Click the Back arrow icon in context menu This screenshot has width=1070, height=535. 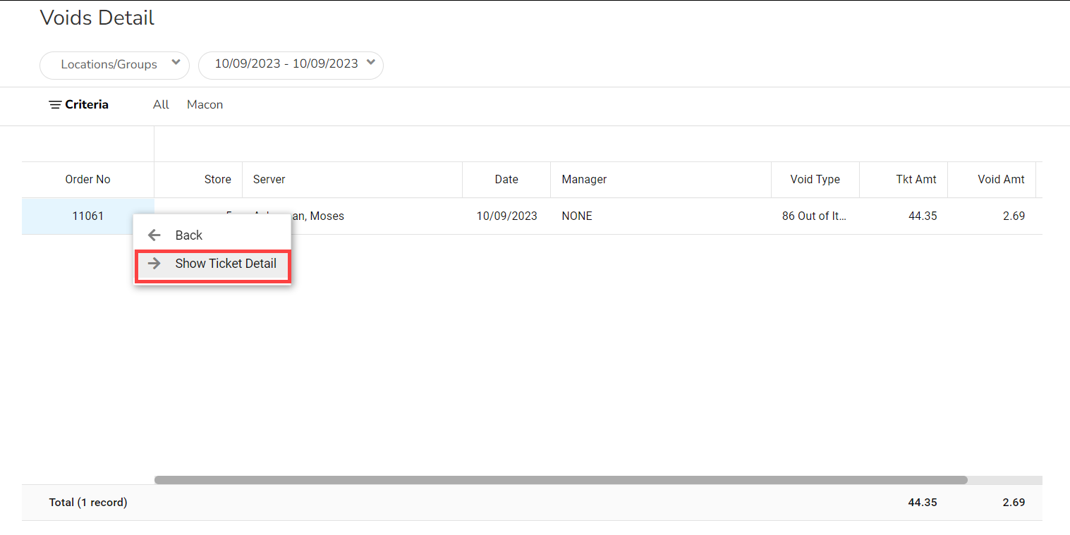pos(154,235)
